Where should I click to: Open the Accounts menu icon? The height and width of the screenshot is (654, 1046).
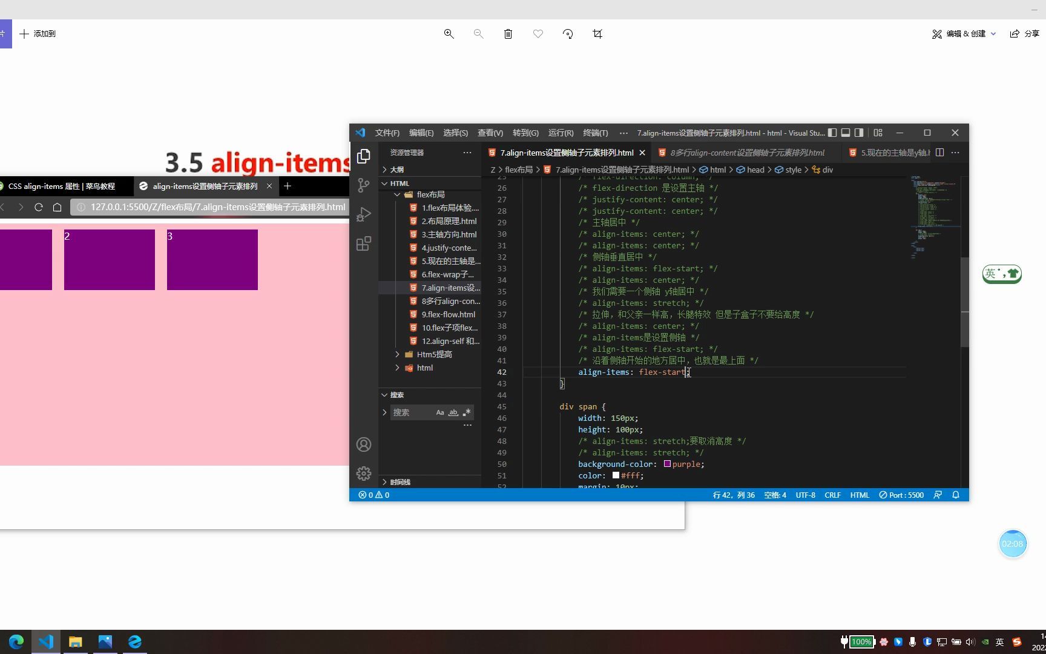pos(364,444)
